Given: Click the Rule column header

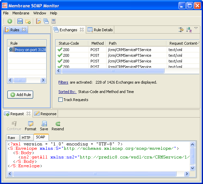Looking at the screenshot, I should coord(27,43).
